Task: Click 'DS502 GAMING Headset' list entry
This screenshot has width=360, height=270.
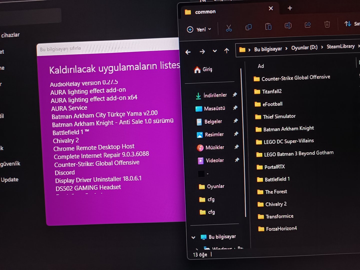Action: pos(88,187)
